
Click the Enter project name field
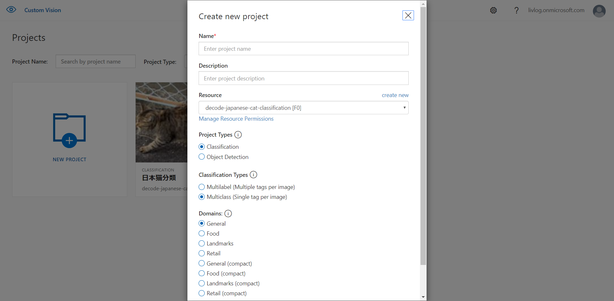[303, 49]
